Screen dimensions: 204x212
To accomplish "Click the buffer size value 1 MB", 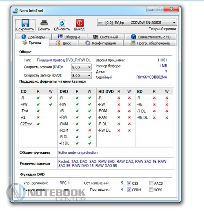I will coord(163,66).
